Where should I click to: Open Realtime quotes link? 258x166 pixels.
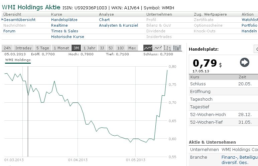[59, 25]
